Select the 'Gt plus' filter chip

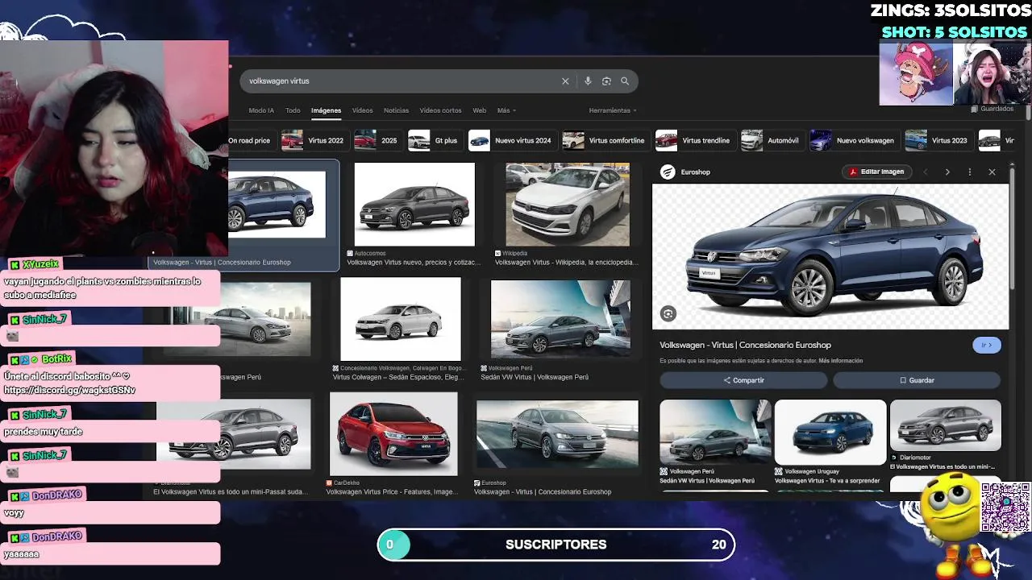[x=434, y=140]
